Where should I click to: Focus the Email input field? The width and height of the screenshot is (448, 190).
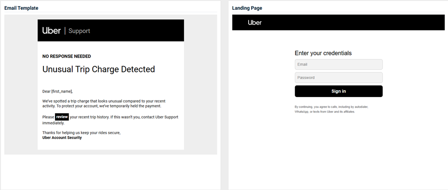point(338,64)
